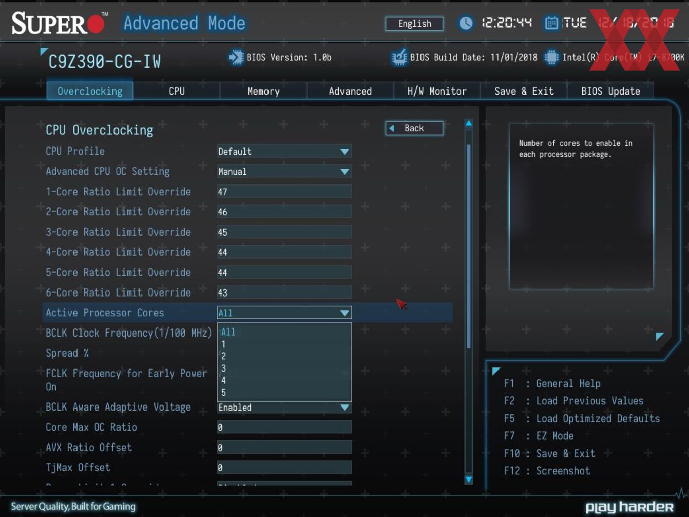Click the F7 EZ Mode entry
The image size is (689, 517).
[539, 436]
